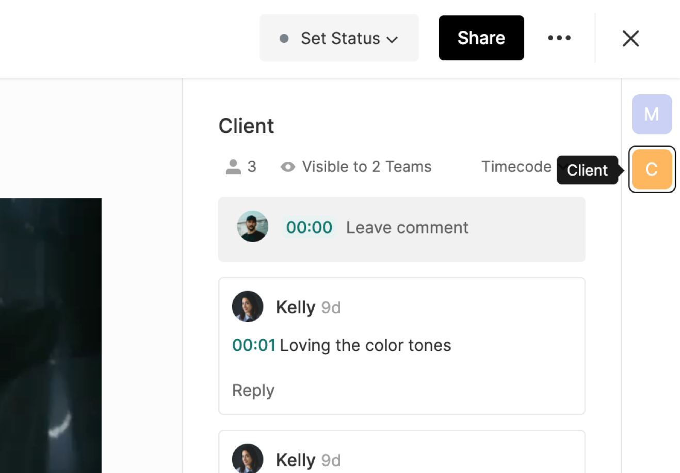
Task: Reply to Kelly's color tones comment
Action: click(x=253, y=391)
